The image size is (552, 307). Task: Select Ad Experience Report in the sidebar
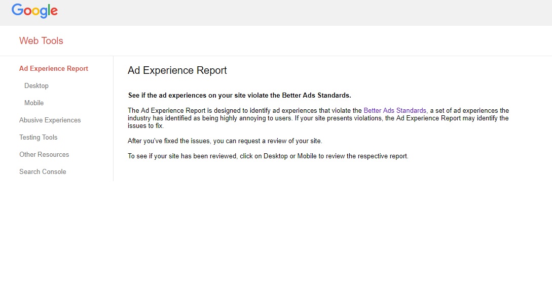[x=54, y=69]
